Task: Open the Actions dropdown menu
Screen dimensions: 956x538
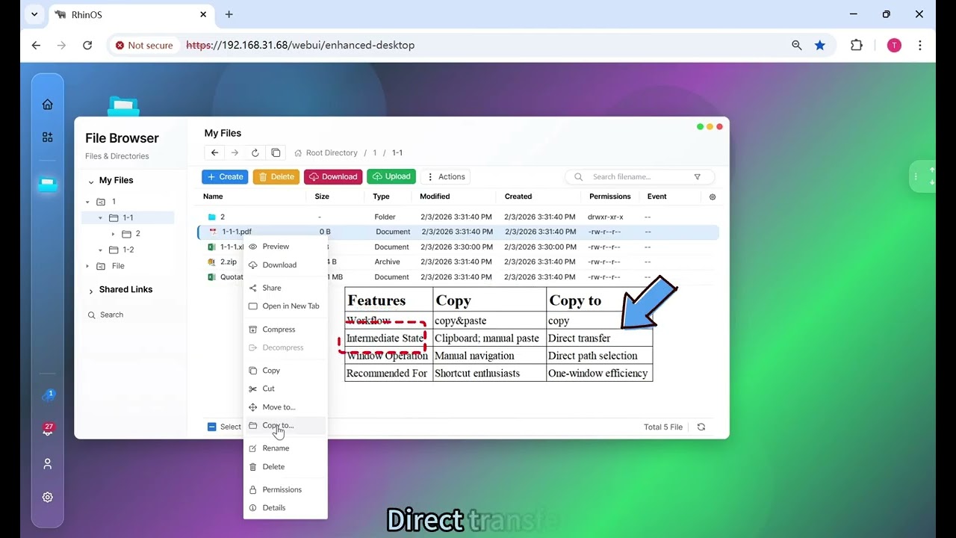Action: pos(446,177)
